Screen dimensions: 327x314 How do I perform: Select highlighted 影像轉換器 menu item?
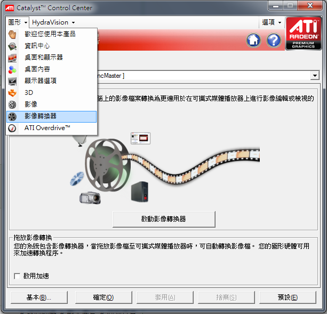coord(52,116)
